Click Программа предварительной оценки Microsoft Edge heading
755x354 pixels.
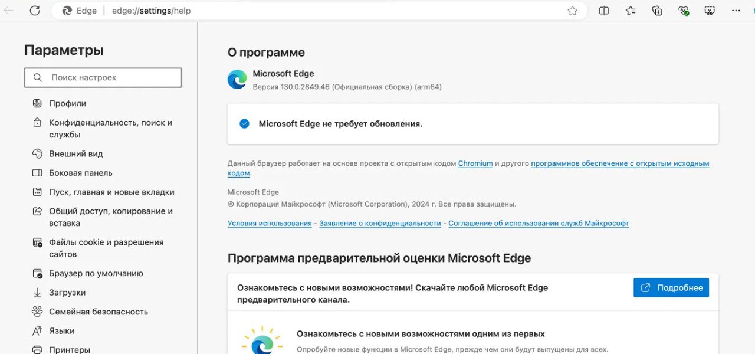(x=379, y=258)
